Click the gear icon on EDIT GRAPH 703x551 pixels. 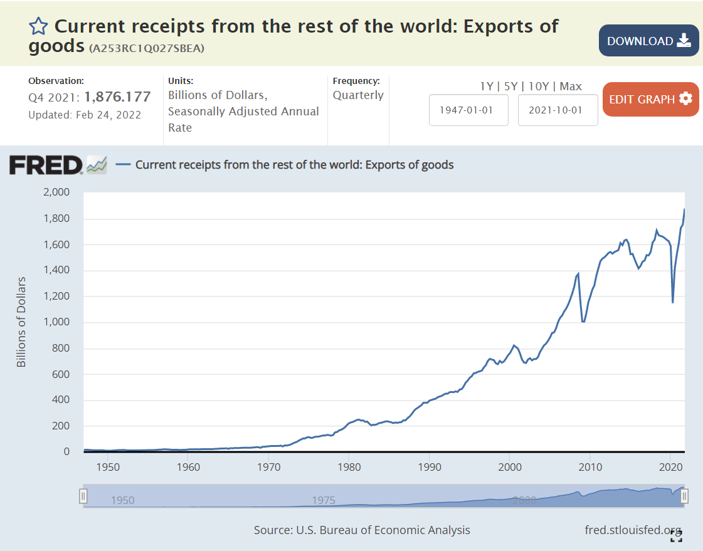coord(685,99)
